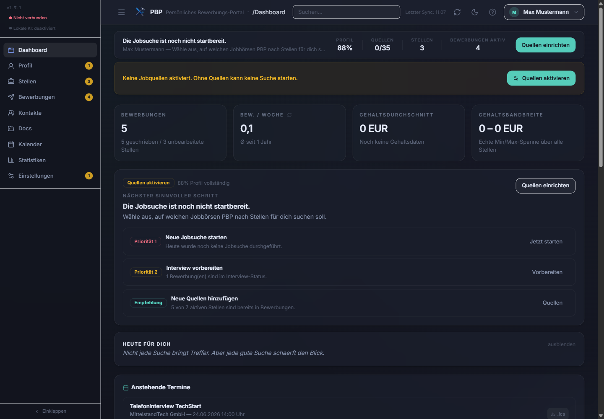Screen dimensions: 604x419
Task: Open Profil in the sidebar
Action: pos(50,66)
